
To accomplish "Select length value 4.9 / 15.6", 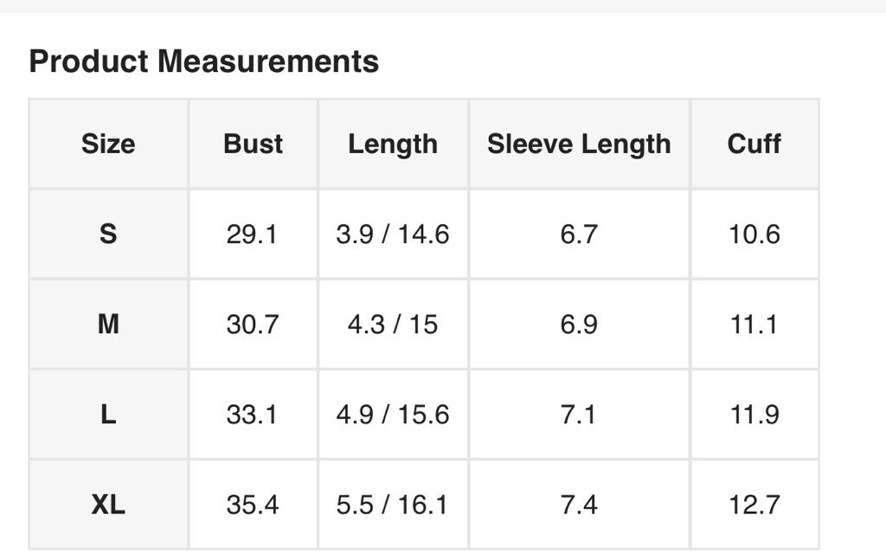I will click(393, 415).
